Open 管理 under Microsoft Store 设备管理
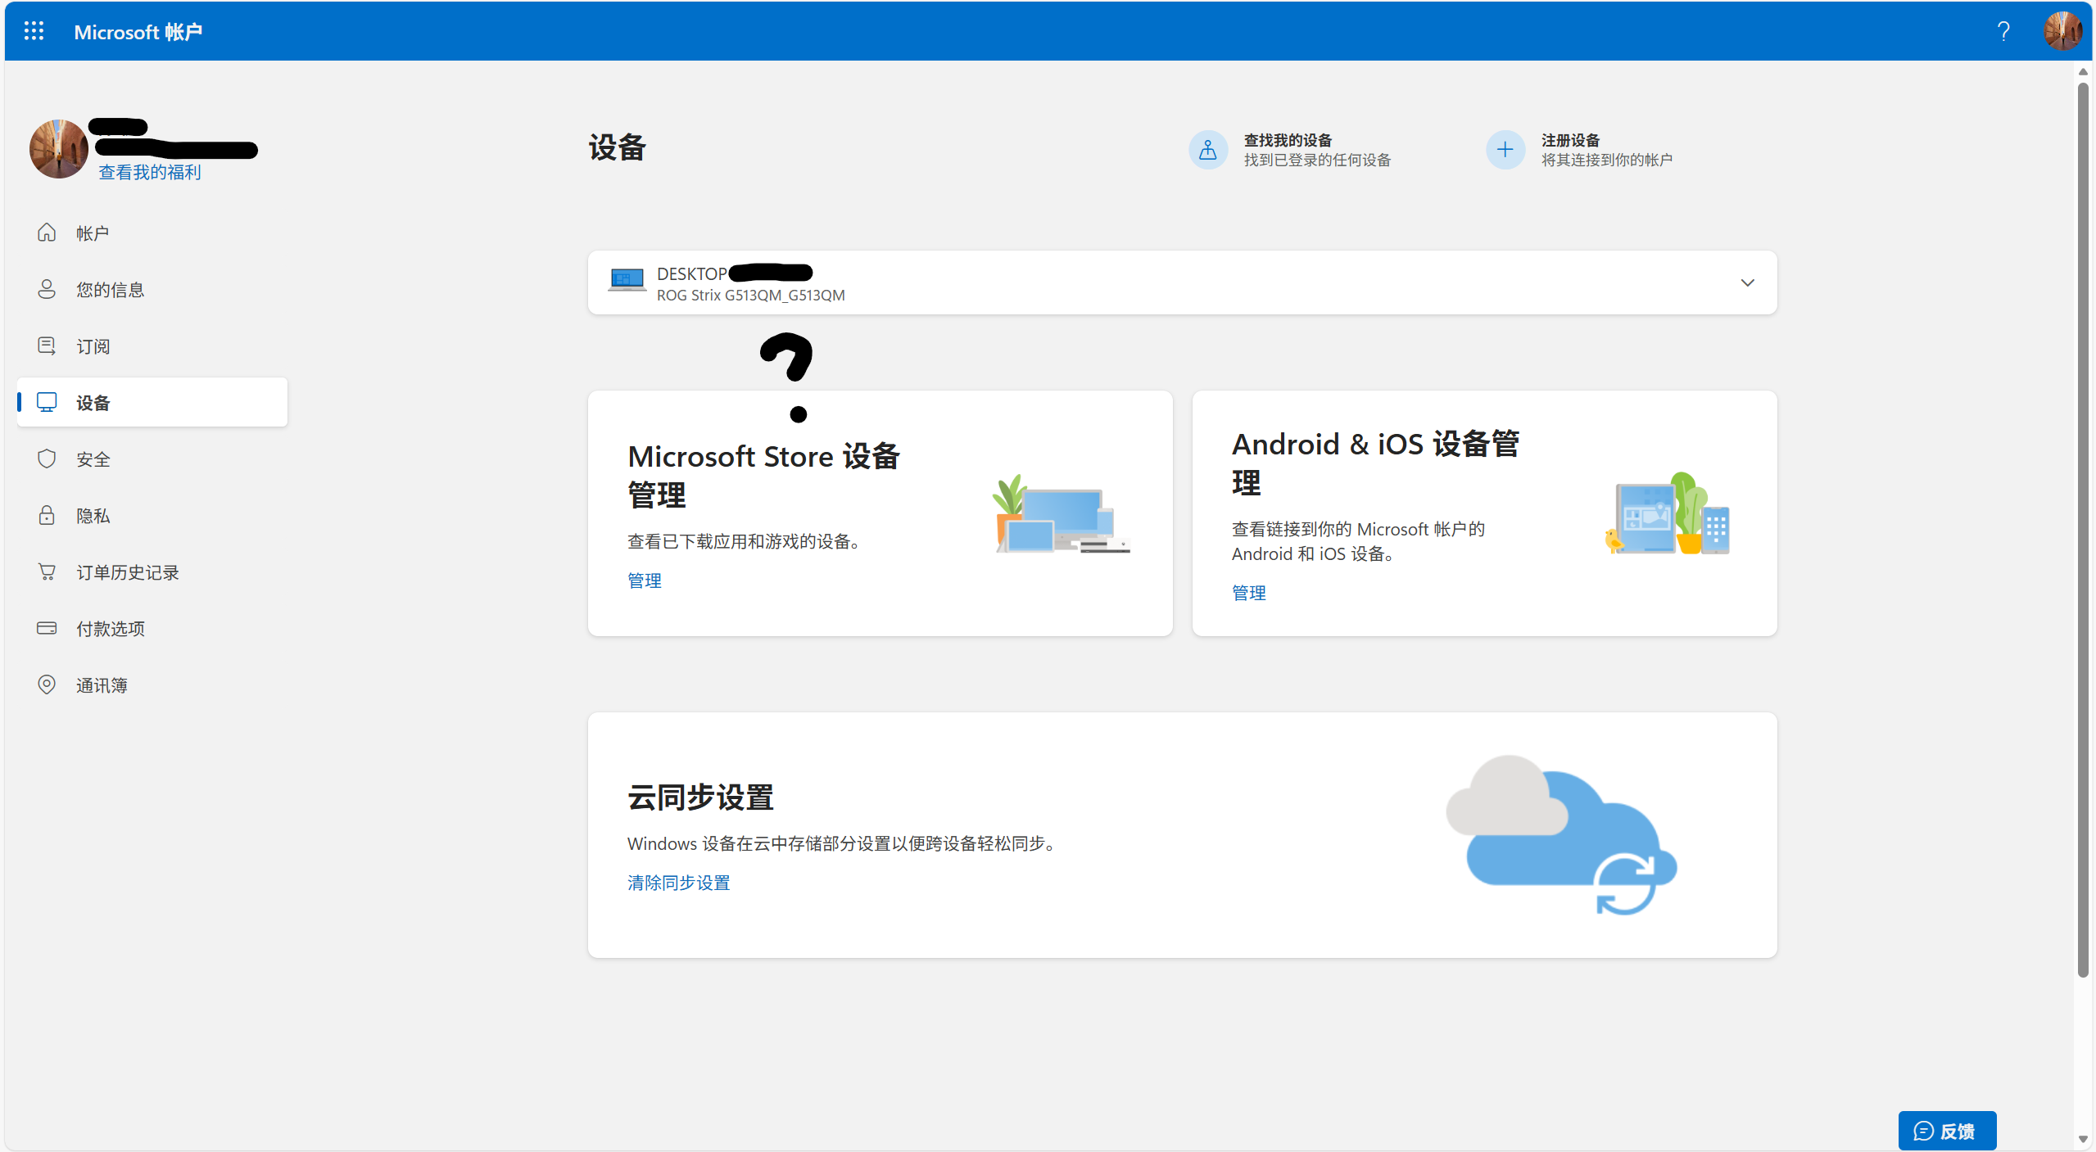 click(644, 581)
